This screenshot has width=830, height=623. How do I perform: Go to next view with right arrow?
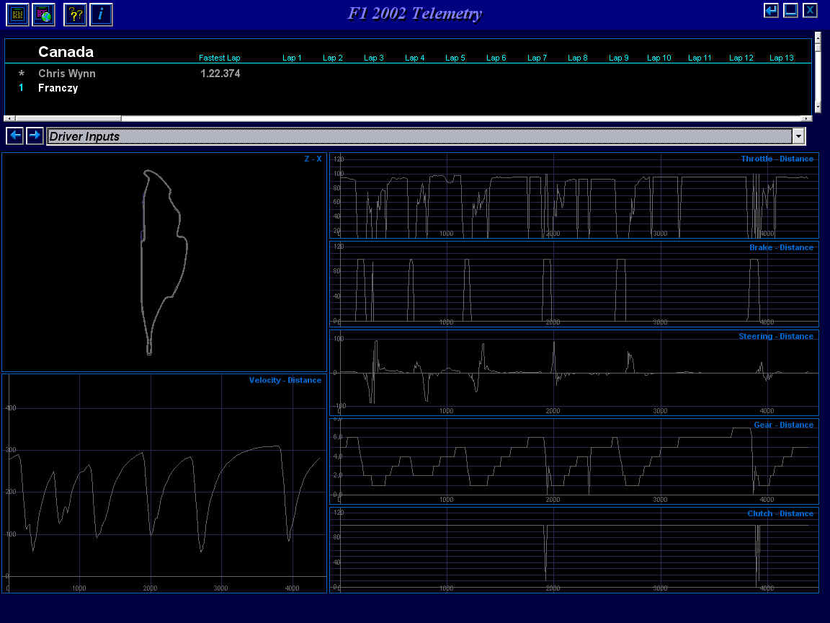click(x=35, y=136)
